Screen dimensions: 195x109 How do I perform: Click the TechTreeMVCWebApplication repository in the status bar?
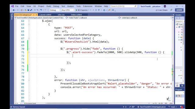(x=152, y=107)
